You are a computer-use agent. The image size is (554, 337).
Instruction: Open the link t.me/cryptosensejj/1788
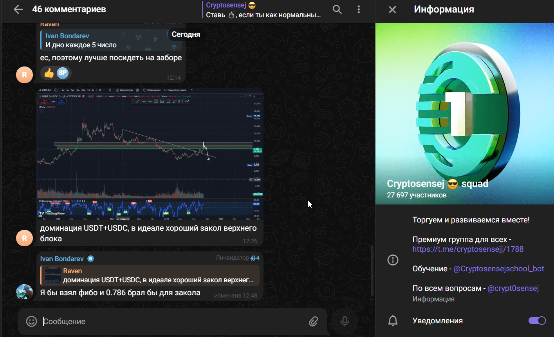tap(468, 249)
